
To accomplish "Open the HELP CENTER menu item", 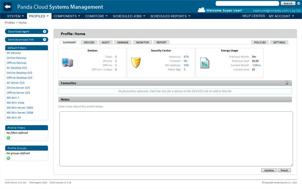I will tap(253, 16).
